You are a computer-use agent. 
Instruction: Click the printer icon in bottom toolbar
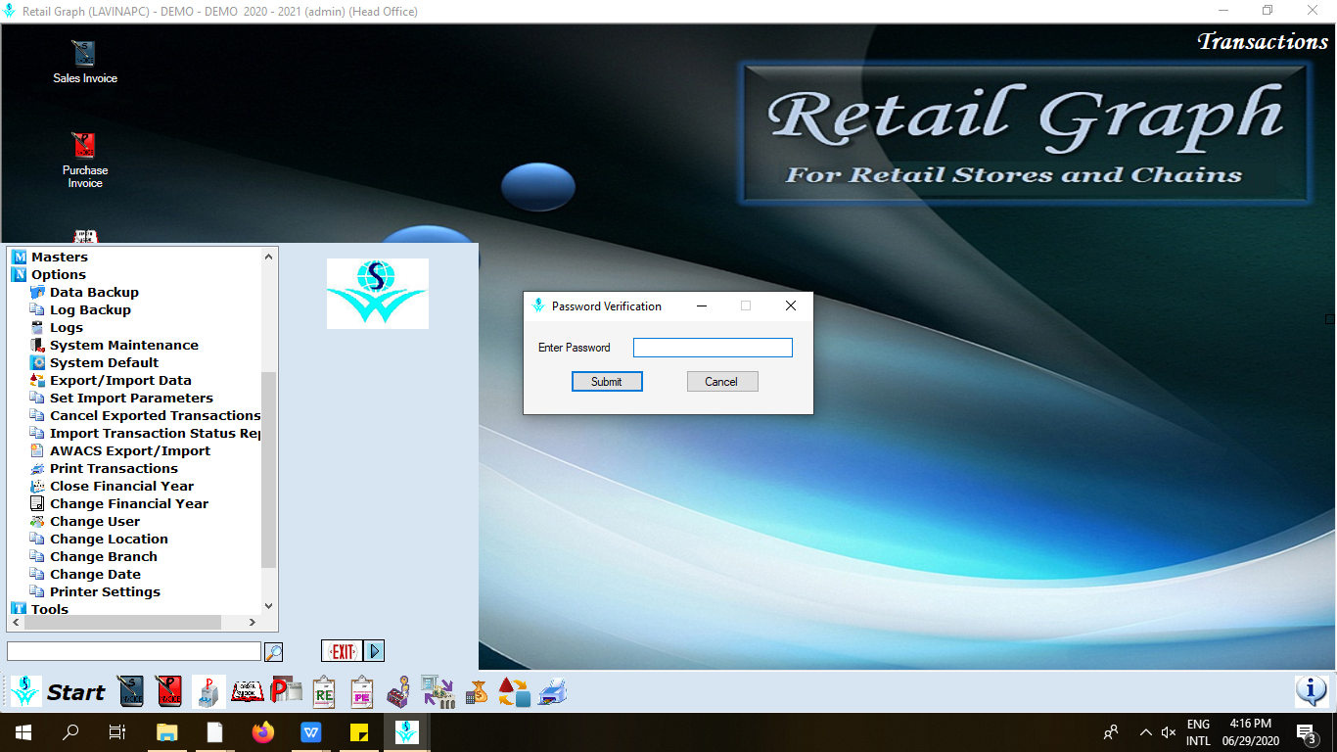553,692
